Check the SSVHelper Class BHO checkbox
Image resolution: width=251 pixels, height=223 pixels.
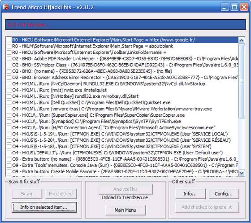[x=9, y=65]
